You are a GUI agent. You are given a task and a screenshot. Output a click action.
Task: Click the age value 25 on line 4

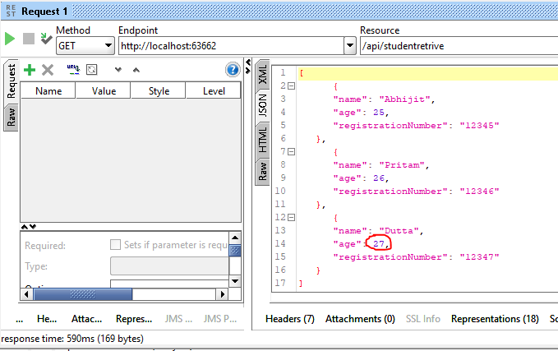(x=379, y=113)
